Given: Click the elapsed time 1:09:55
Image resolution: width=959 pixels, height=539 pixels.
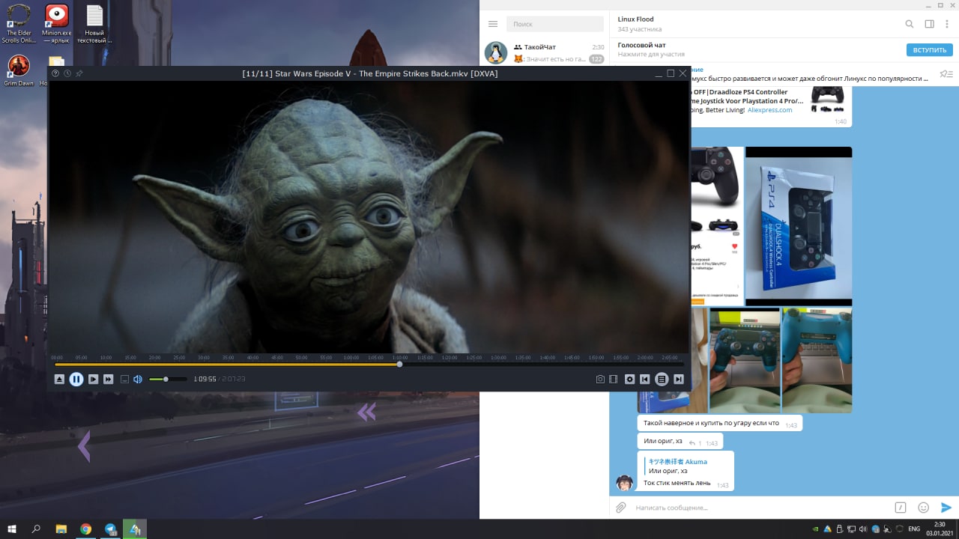Looking at the screenshot, I should [205, 380].
